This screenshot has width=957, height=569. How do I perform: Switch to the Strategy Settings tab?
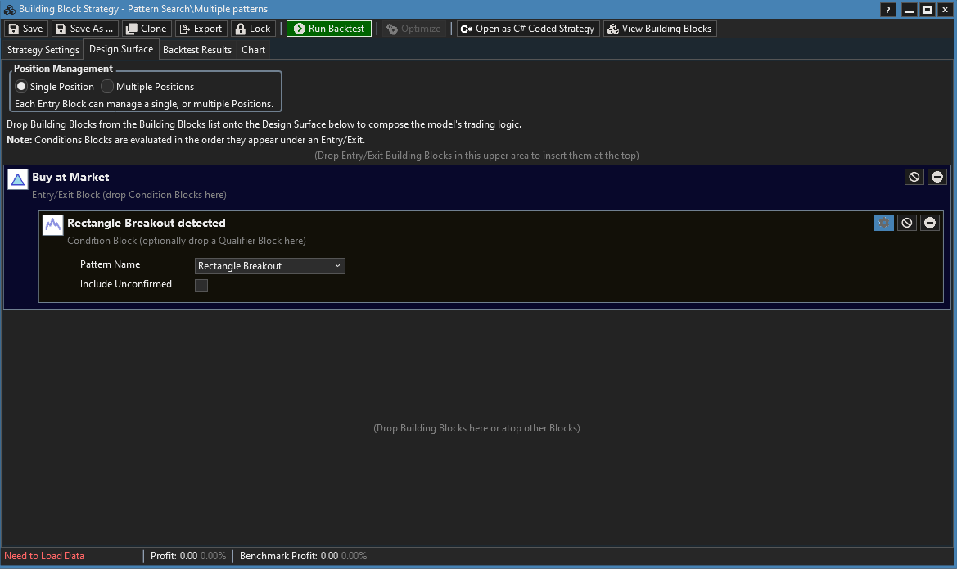click(x=43, y=50)
